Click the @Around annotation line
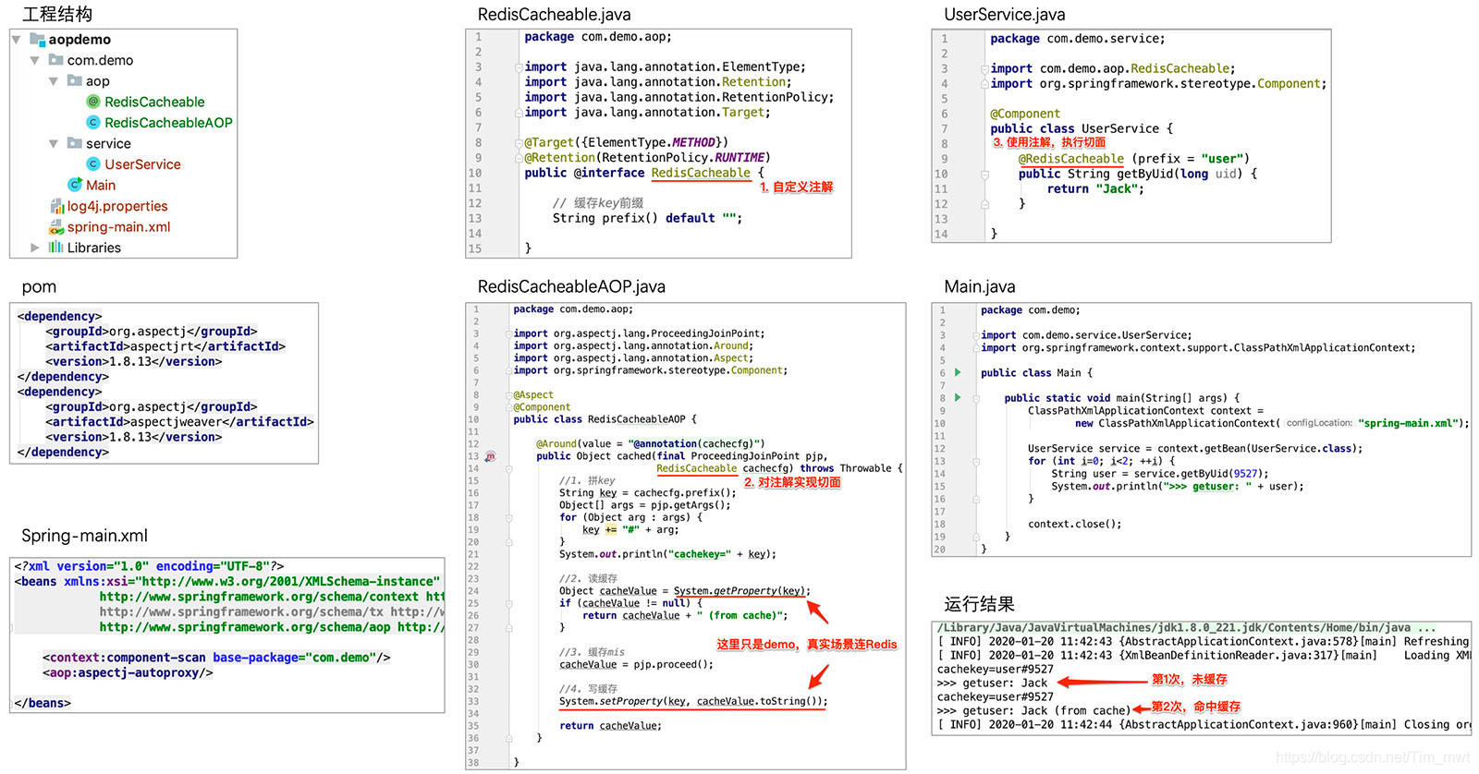The image size is (1479, 774). 651,443
